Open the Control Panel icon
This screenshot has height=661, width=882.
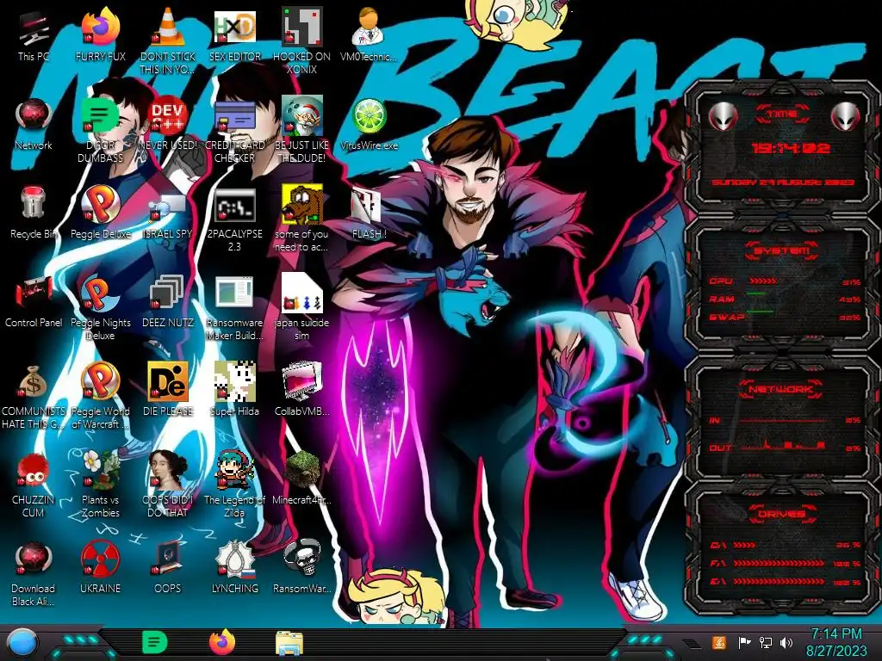click(x=34, y=301)
